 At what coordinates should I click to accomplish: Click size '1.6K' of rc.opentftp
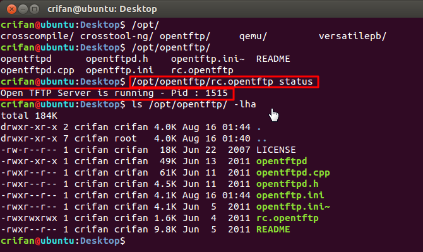(x=165, y=218)
